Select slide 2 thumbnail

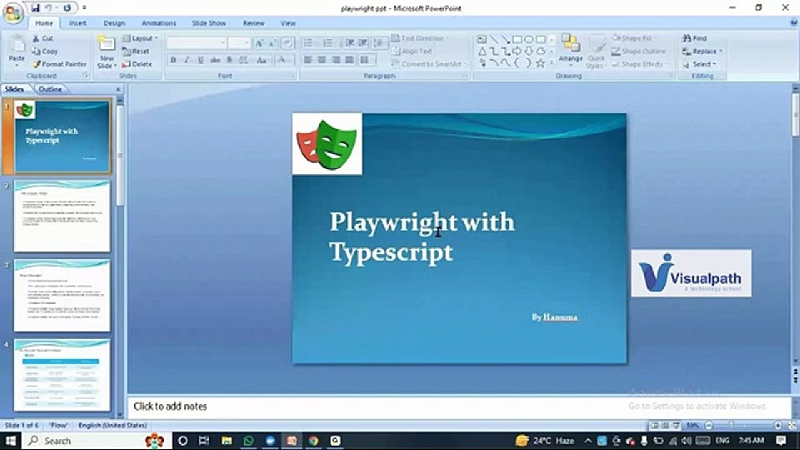(62, 216)
